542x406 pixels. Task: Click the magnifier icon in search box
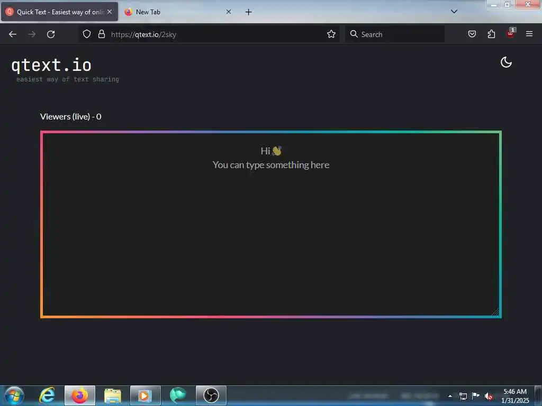click(x=354, y=34)
